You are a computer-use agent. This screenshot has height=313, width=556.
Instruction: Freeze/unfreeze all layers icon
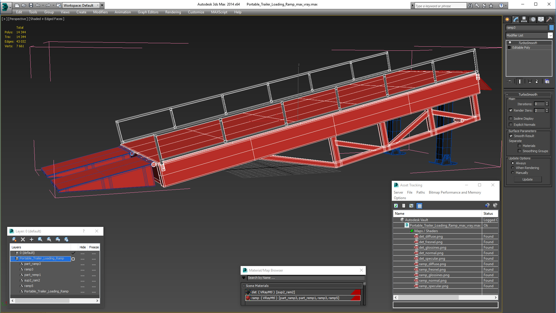[x=66, y=239]
